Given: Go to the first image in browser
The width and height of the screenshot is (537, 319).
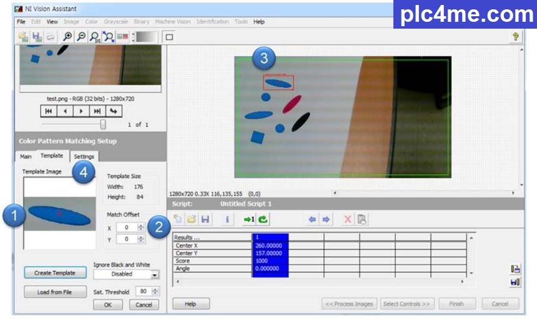Looking at the screenshot, I should pyautogui.click(x=49, y=111).
